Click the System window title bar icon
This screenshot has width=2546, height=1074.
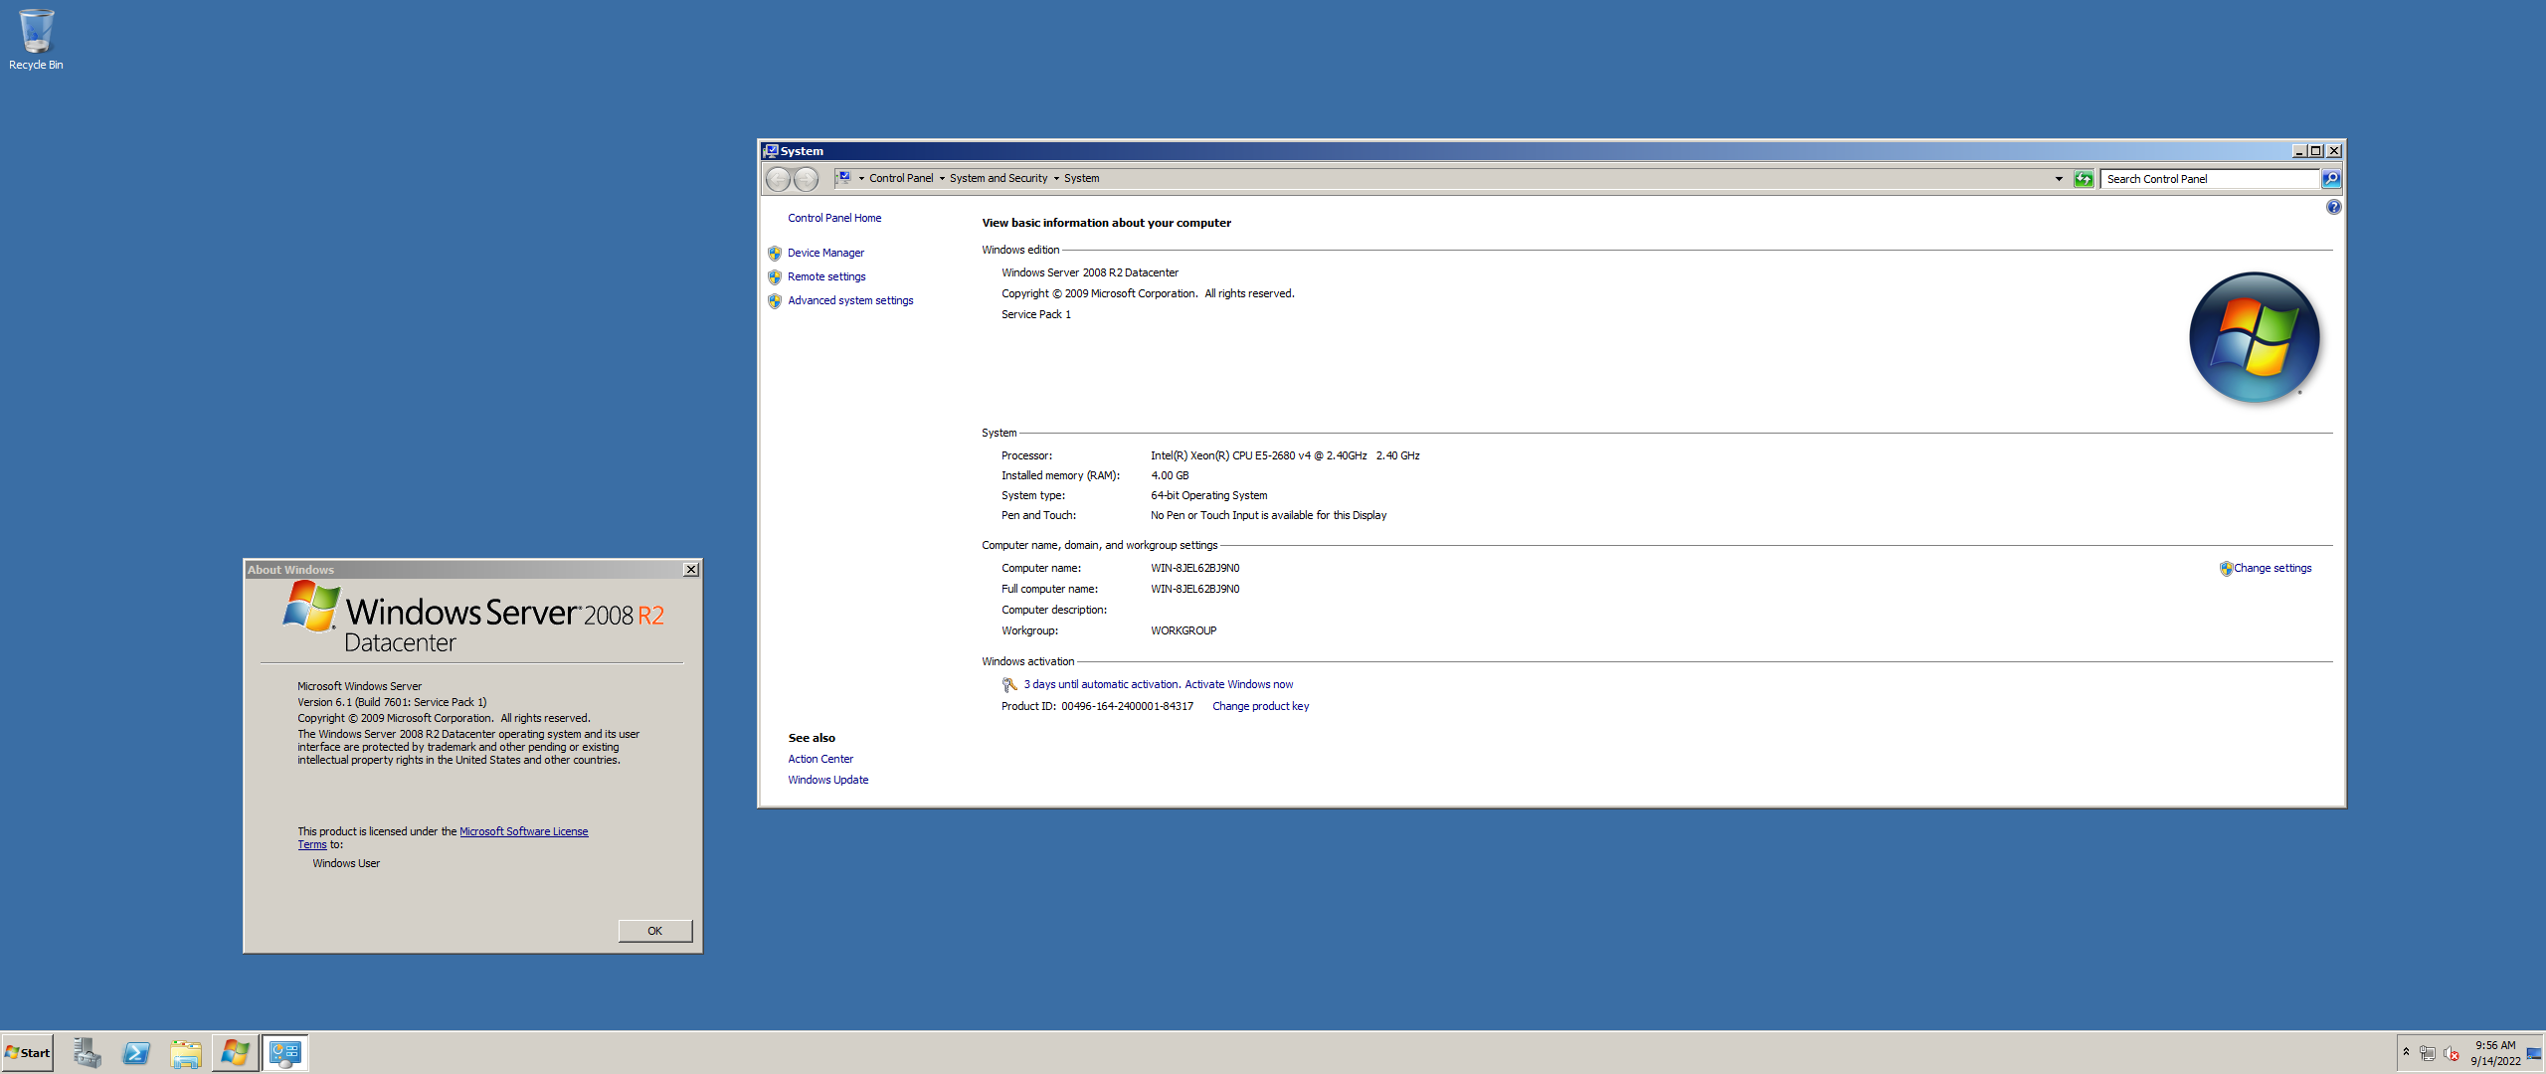pos(770,151)
